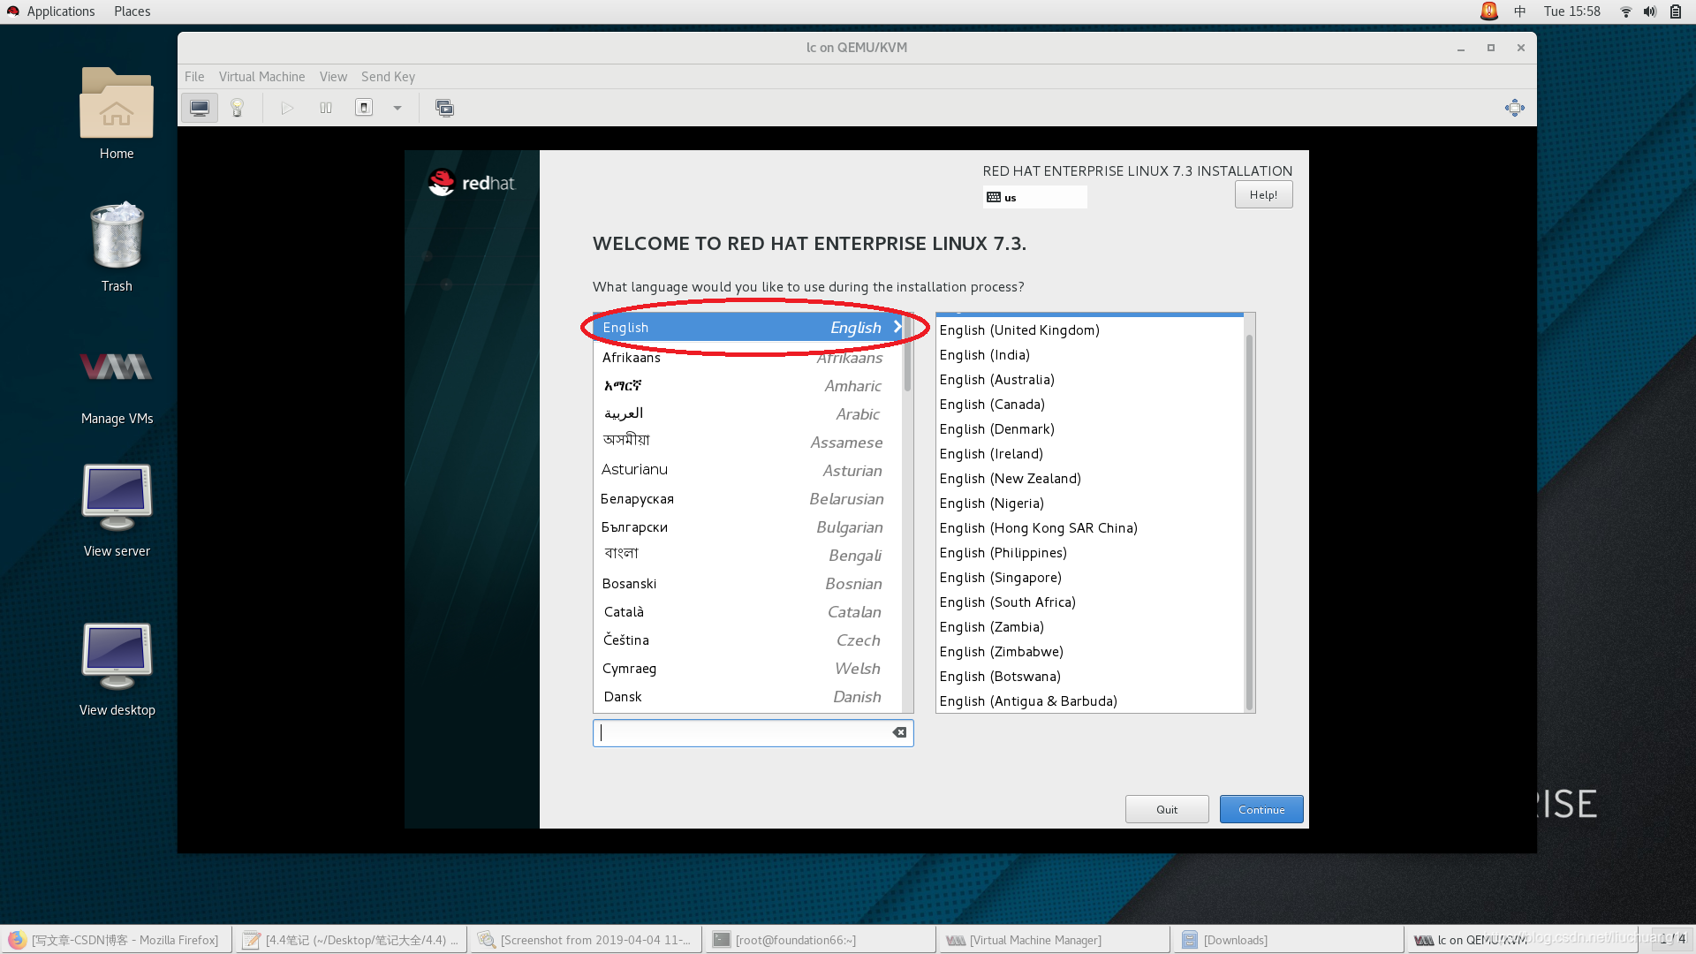Choose English (Hong Kong SAR China) locale
Screen dimensions: 1696x954
(x=1089, y=528)
